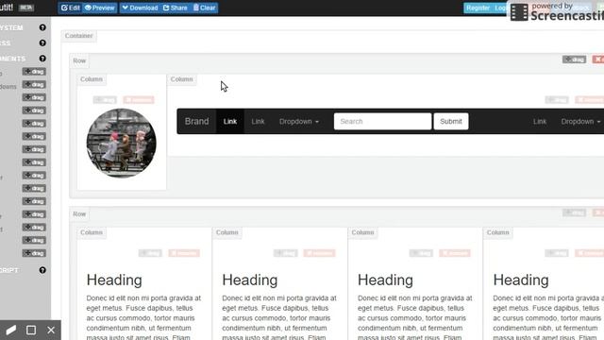This screenshot has width=604, height=340.
Task: Click the faded drag handle above the navbar
Action: tap(557, 100)
